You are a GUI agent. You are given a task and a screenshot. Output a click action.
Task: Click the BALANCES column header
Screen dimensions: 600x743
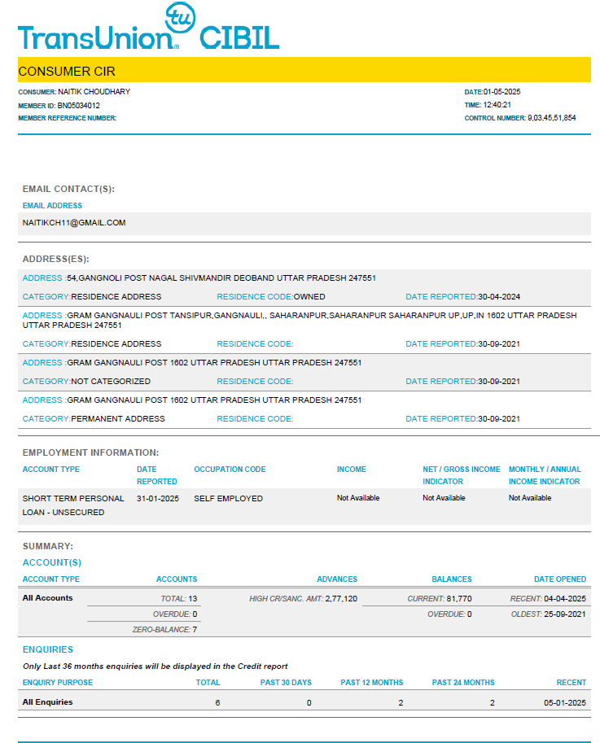pyautogui.click(x=452, y=579)
